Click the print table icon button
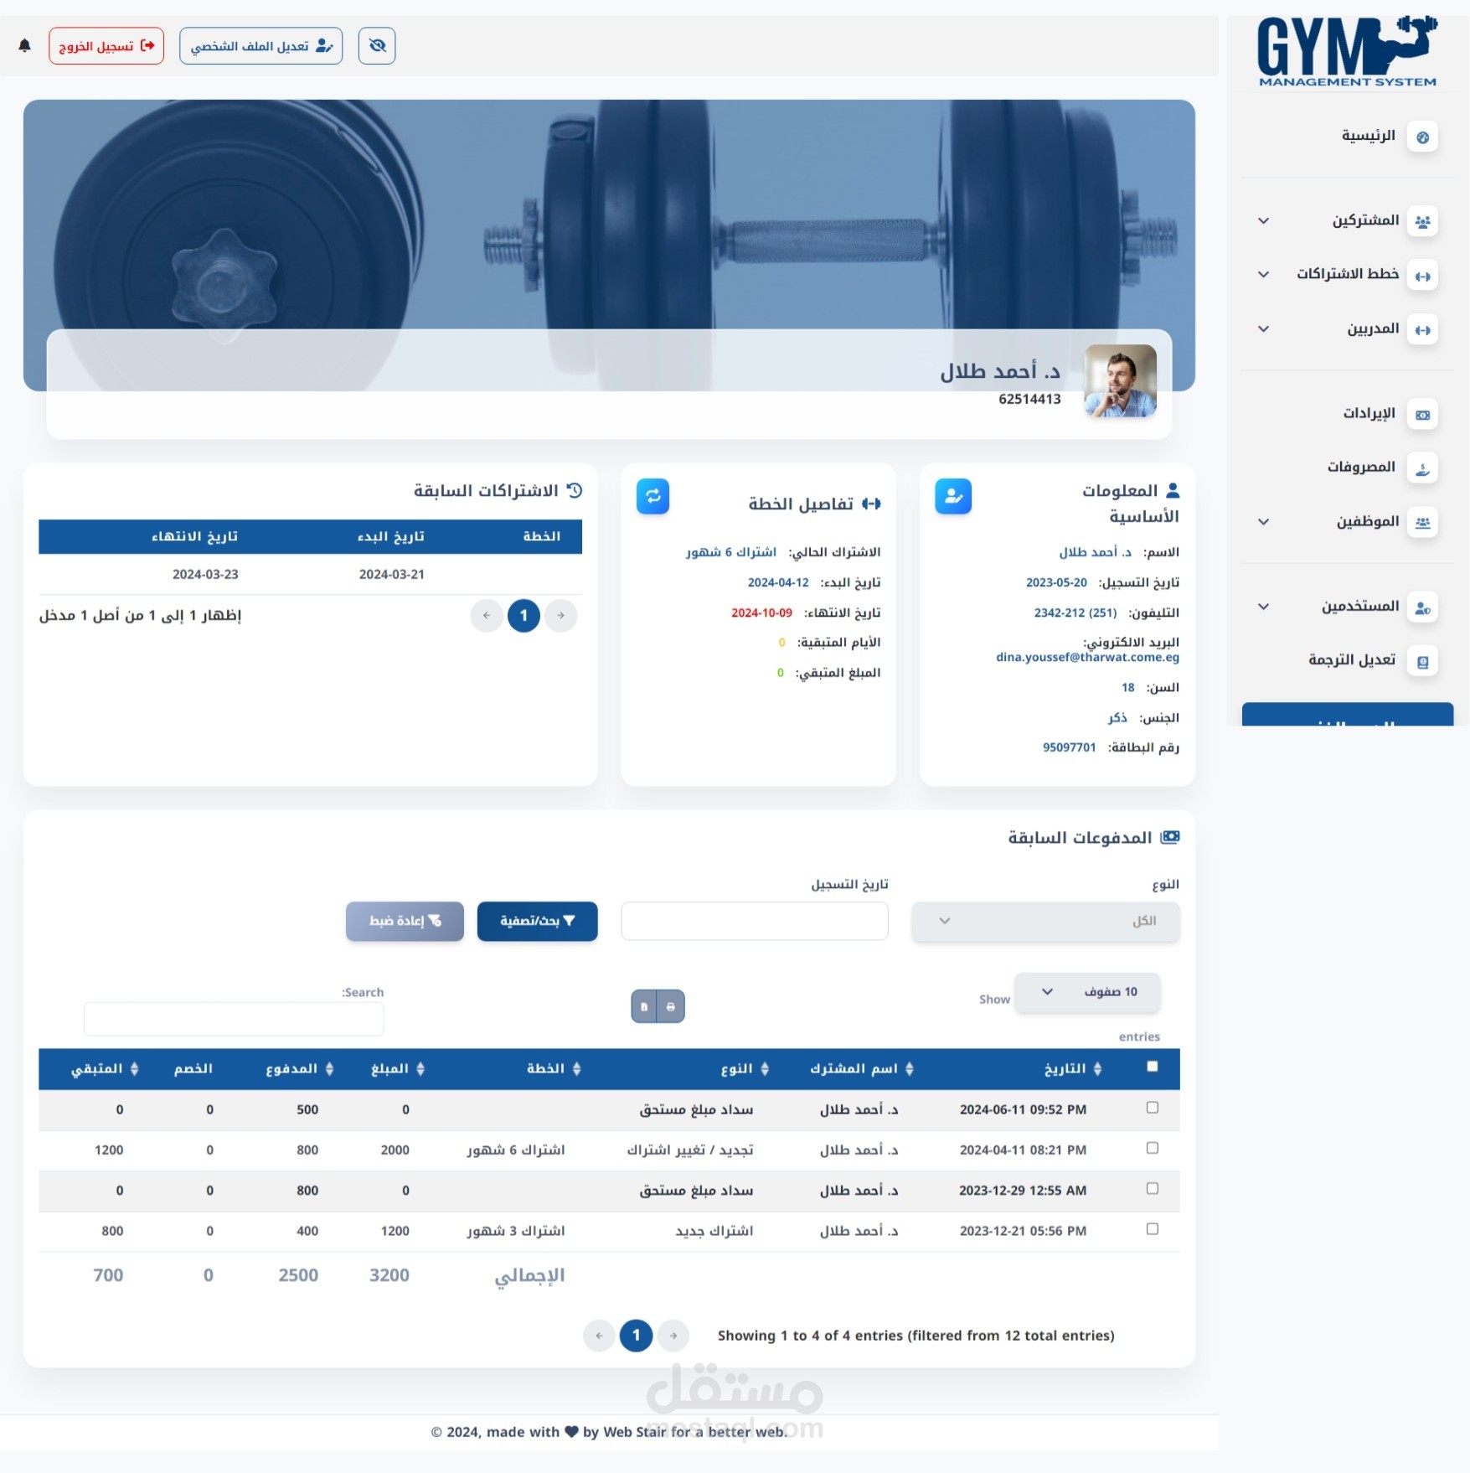 [671, 1007]
